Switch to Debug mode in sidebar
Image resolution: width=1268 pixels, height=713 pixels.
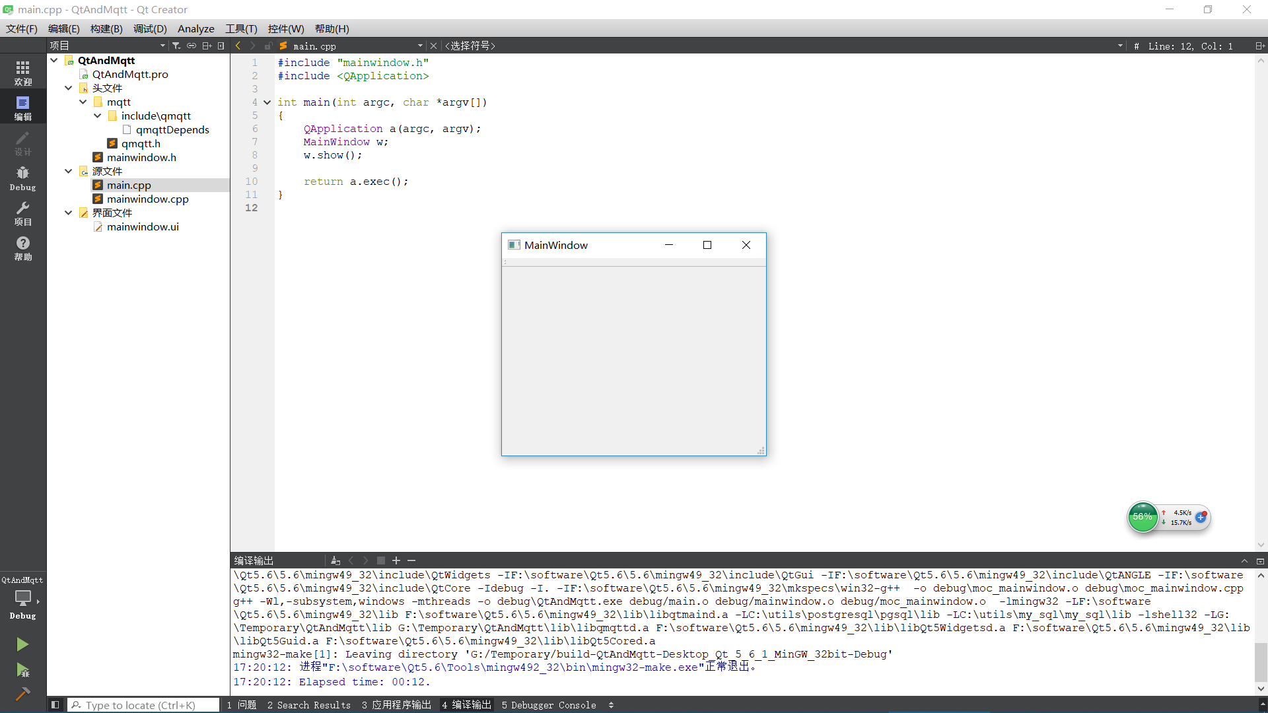(22, 178)
